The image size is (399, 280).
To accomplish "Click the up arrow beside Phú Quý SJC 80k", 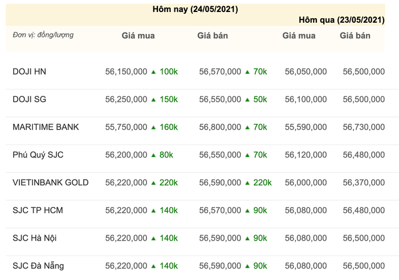I will tap(153, 155).
